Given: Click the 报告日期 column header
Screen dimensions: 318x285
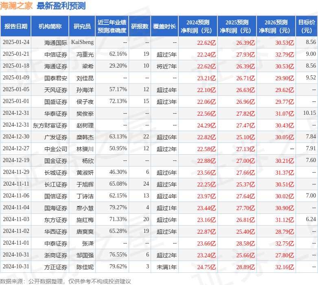Looking at the screenshot, I should coord(15,26).
